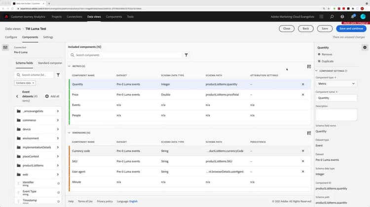Switch to the Settings tab
The width and height of the screenshot is (370, 207).
[48, 37]
